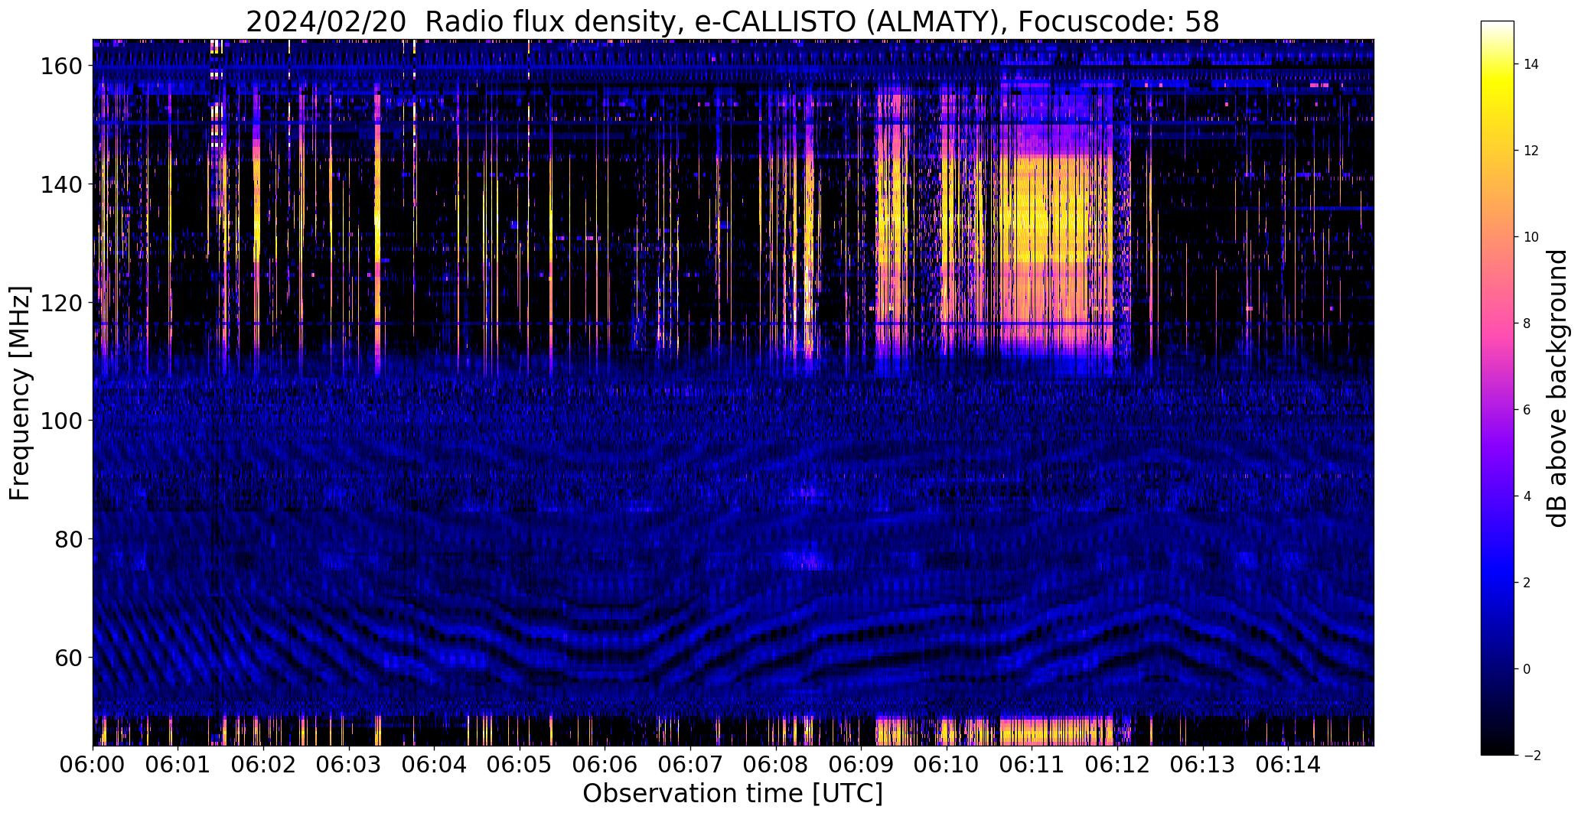This screenshot has width=1581, height=816.
Task: Click the 'Frequency [MHz]' y-axis label
Action: click(20, 393)
